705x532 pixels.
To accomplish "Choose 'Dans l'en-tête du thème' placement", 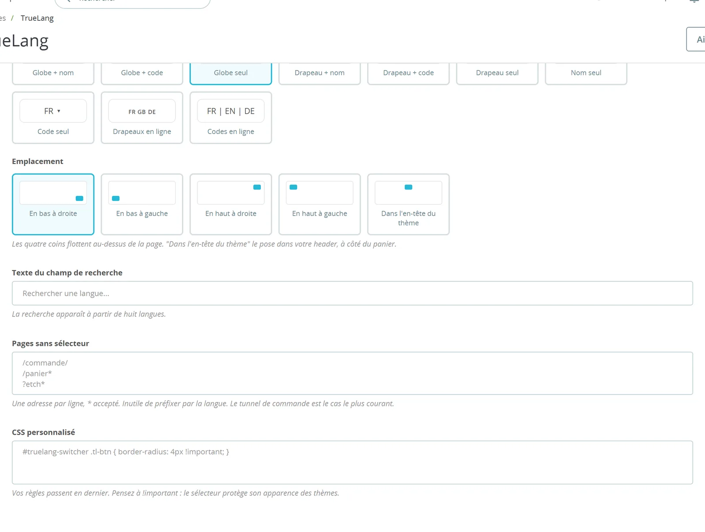I will (x=408, y=204).
